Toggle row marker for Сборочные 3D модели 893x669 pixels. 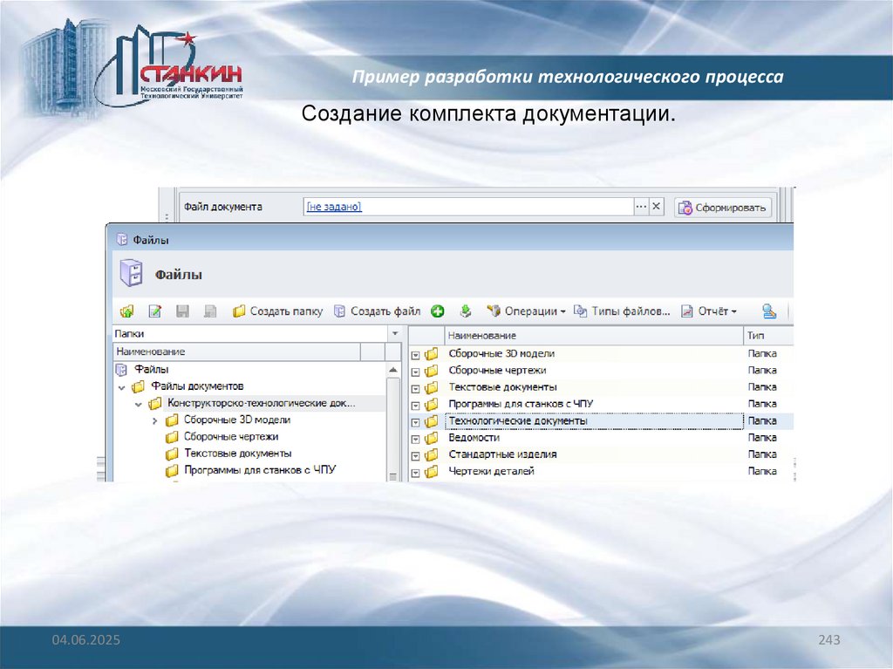pyautogui.click(x=416, y=354)
